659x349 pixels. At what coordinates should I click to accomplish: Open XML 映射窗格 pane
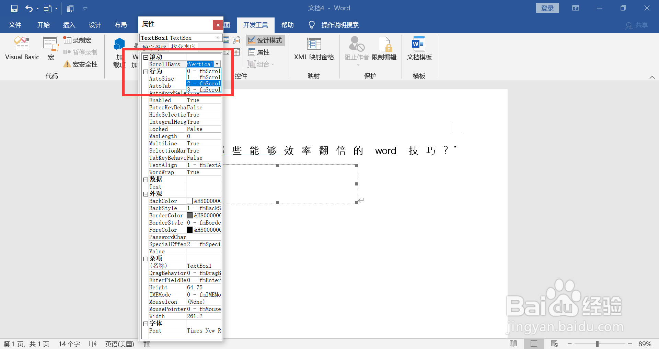(314, 49)
